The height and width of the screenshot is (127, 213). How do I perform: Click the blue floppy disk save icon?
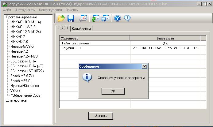71,18
